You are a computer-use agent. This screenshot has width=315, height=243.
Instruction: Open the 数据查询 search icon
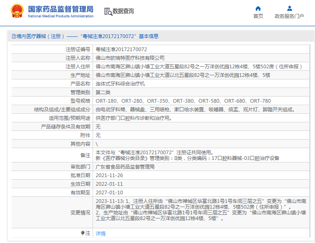point(108,11)
